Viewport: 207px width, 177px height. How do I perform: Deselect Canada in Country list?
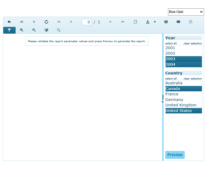184,89
